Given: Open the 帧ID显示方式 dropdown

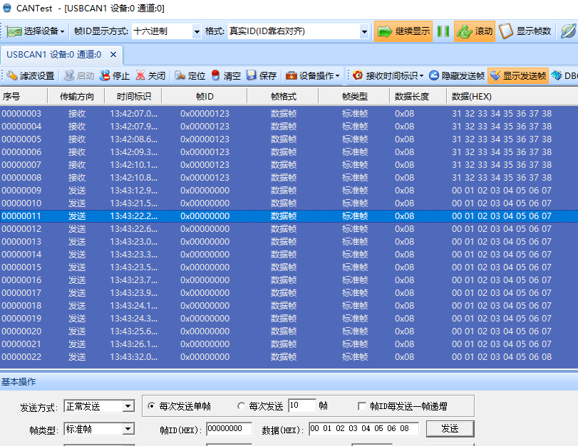Looking at the screenshot, I should [x=197, y=31].
